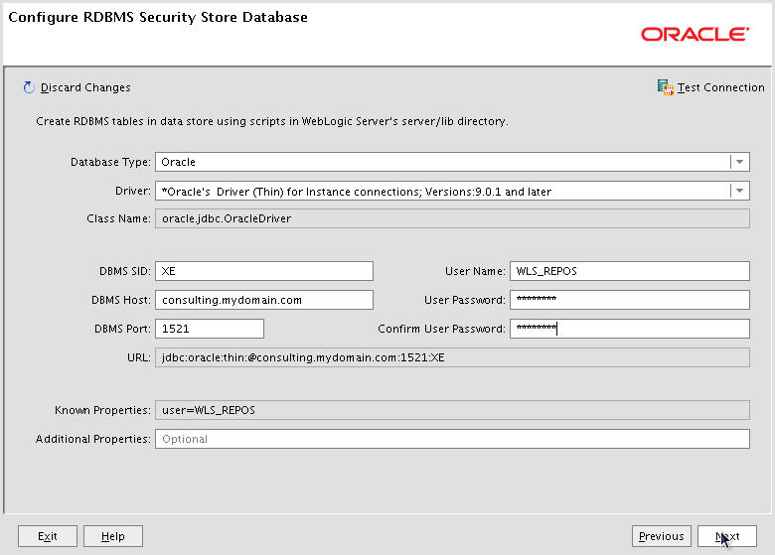Screen dimensions: 775x555
Task: Focus the DBMS SID input field
Action: (x=264, y=271)
